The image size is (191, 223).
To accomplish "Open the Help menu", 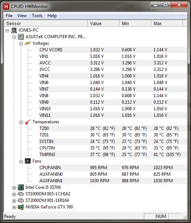I will [x=52, y=16].
